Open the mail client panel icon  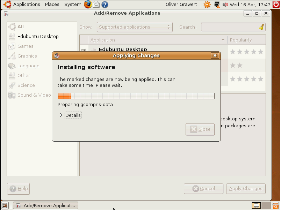coord(96,5)
